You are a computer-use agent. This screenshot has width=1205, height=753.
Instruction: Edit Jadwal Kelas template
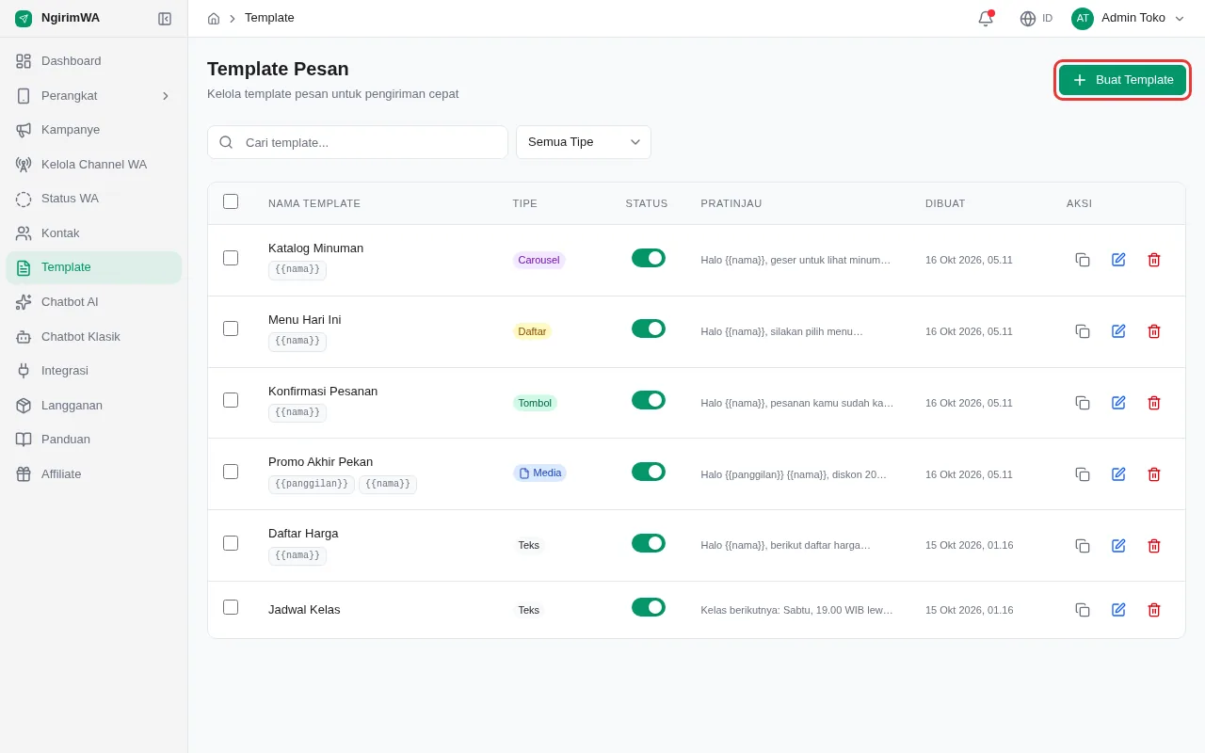(1118, 610)
